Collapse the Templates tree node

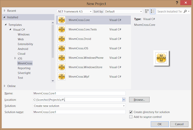pos(6,25)
